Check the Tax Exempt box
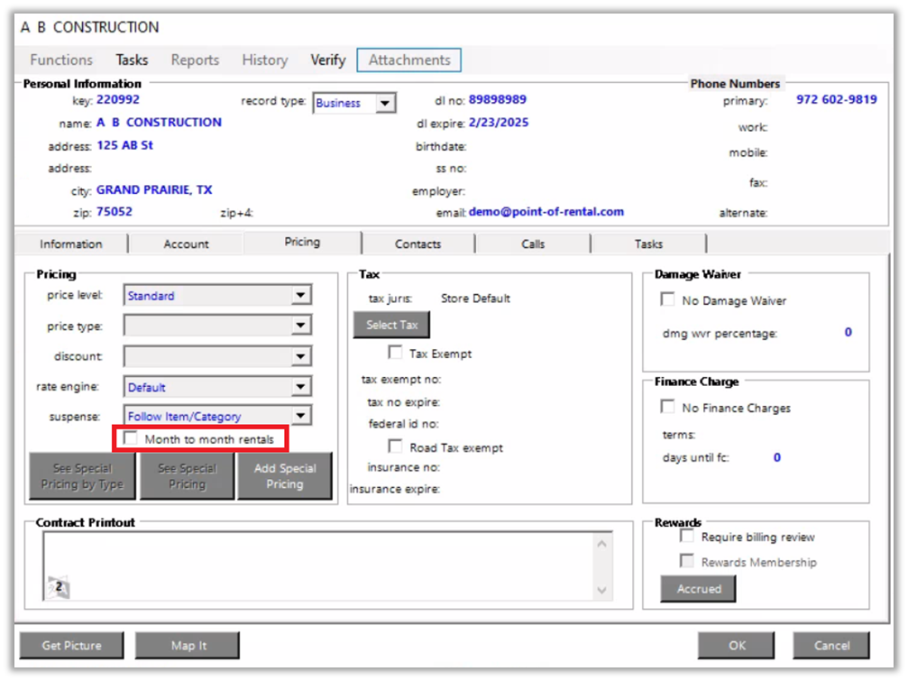Viewport: 908px width, 681px height. tap(395, 354)
